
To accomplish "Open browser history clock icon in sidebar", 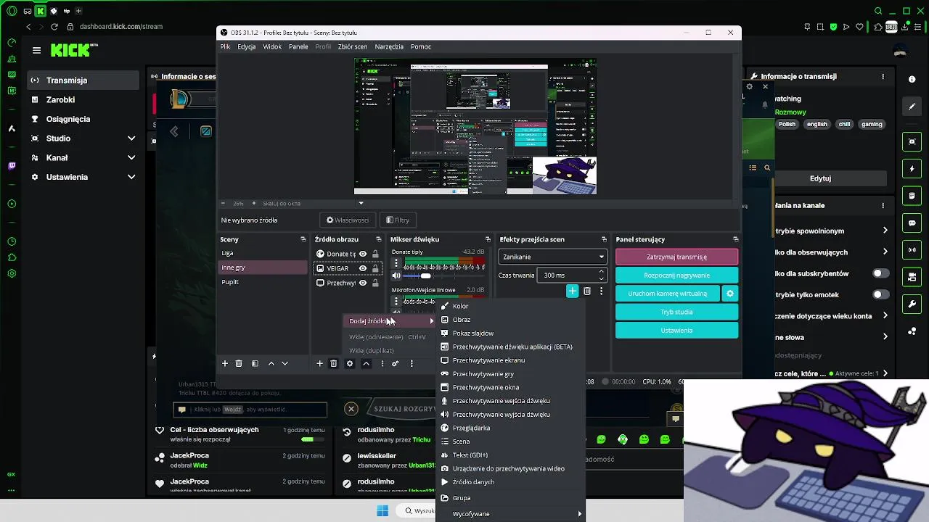I will click(x=12, y=241).
